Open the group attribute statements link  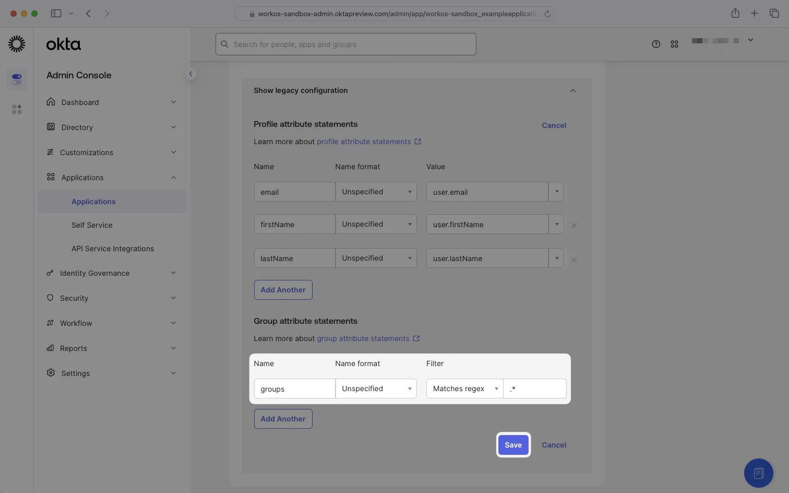[x=368, y=338]
